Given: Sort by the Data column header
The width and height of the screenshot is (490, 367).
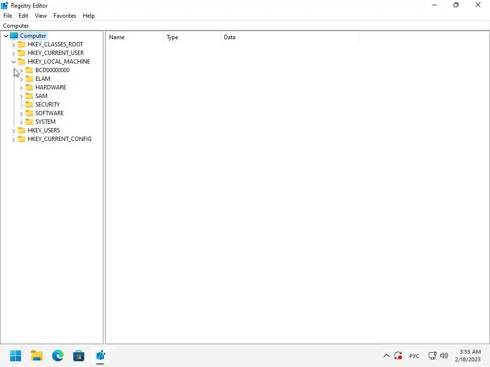Looking at the screenshot, I should (x=290, y=37).
